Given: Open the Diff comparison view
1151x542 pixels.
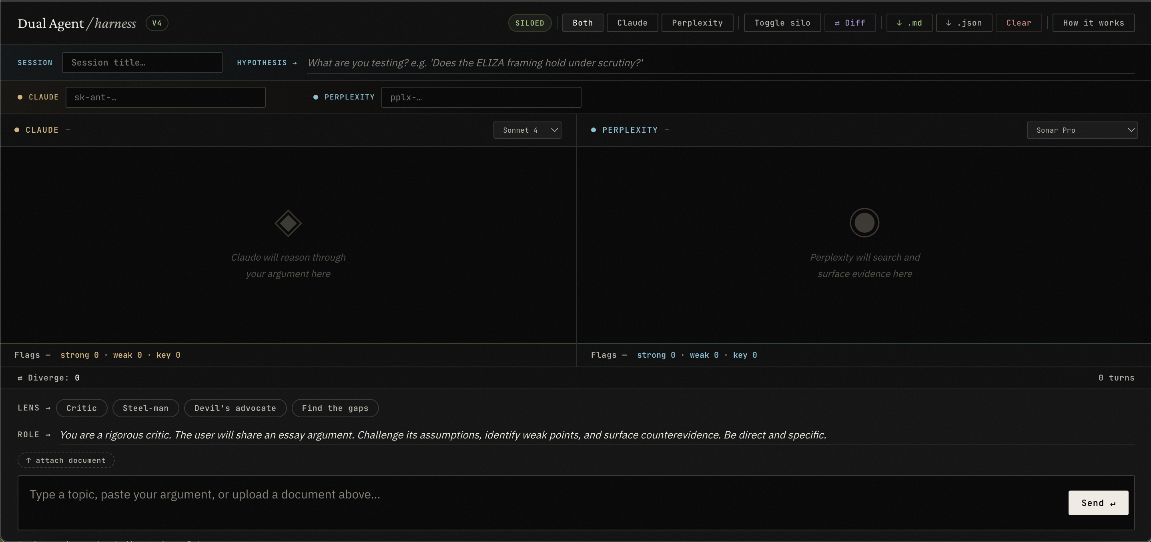Looking at the screenshot, I should [849, 23].
